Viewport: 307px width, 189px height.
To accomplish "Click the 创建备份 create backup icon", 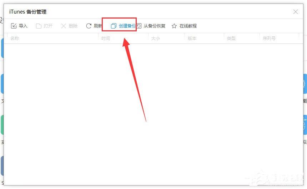I will [114, 26].
